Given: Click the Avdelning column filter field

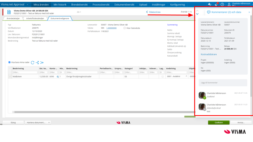Looking at the screenshot, I should click(x=177, y=73).
